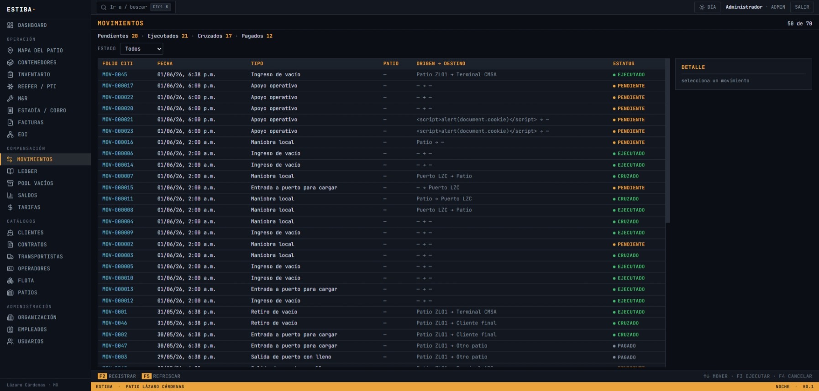Viewport: 819px width, 391px height.
Task: Click the Organización building icon
Action: (10, 318)
